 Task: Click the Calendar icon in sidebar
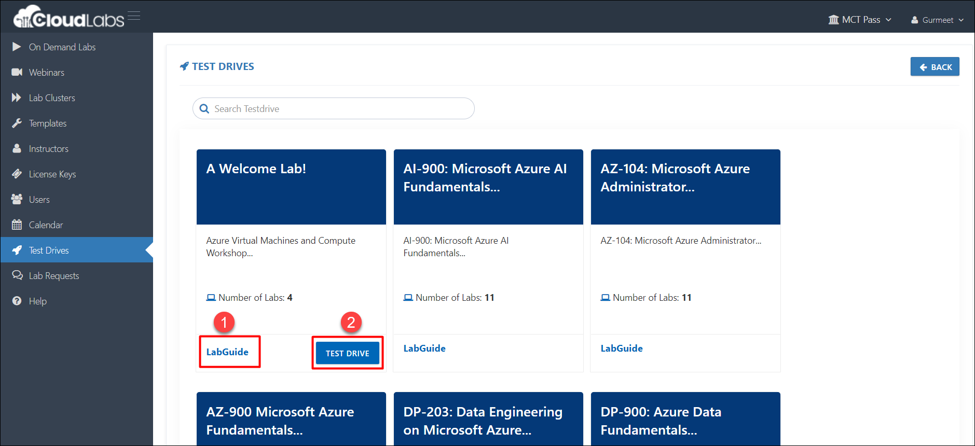pos(17,225)
